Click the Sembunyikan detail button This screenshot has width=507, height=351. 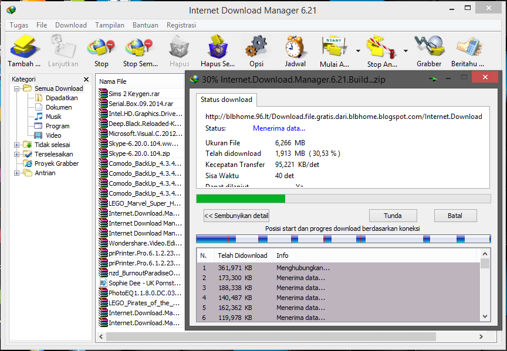[x=236, y=216]
